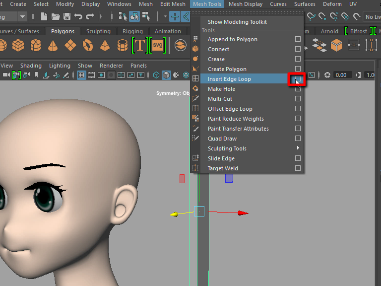381x286 pixels.
Task: Click the gamma value field showing 0.00
Action: pyautogui.click(x=340, y=75)
